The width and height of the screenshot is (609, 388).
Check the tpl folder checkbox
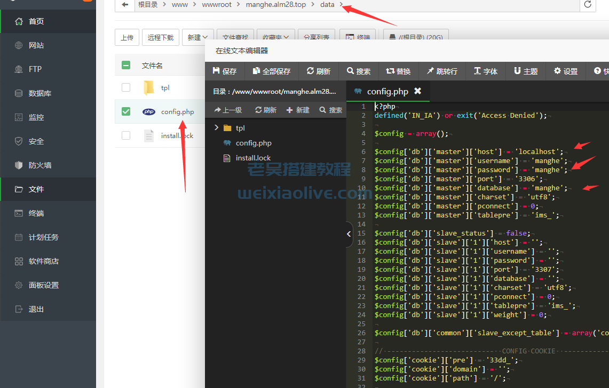tap(126, 87)
